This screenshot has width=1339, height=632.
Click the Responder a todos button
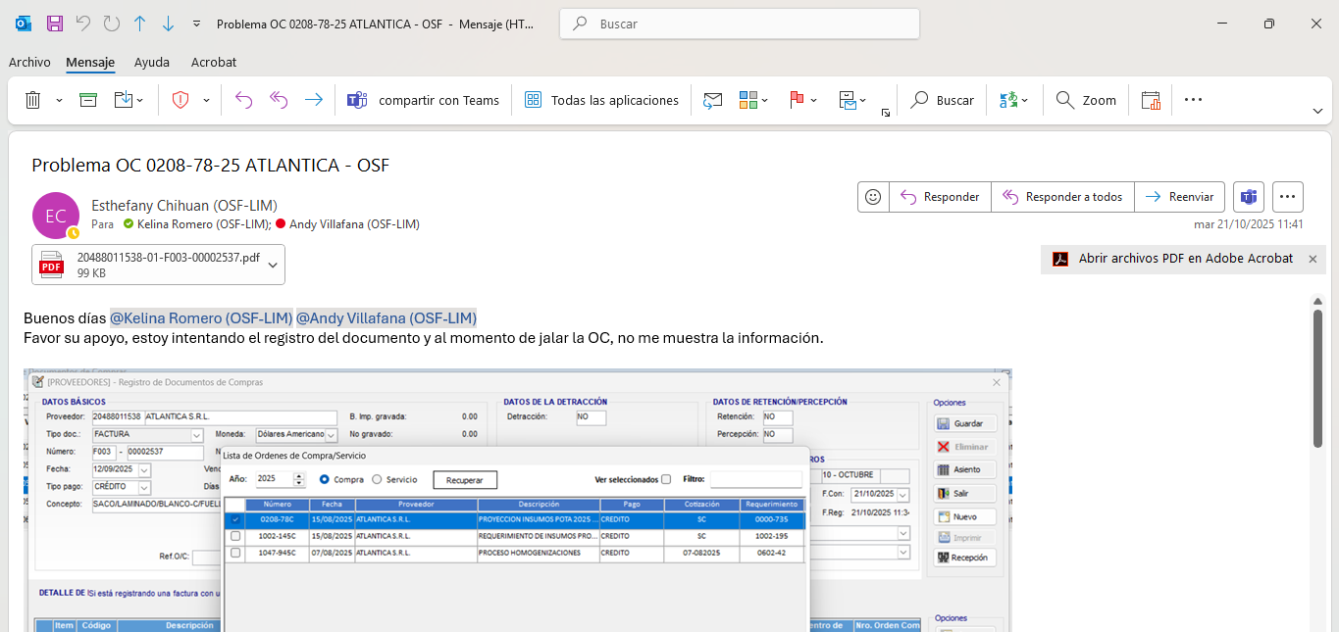(1062, 197)
